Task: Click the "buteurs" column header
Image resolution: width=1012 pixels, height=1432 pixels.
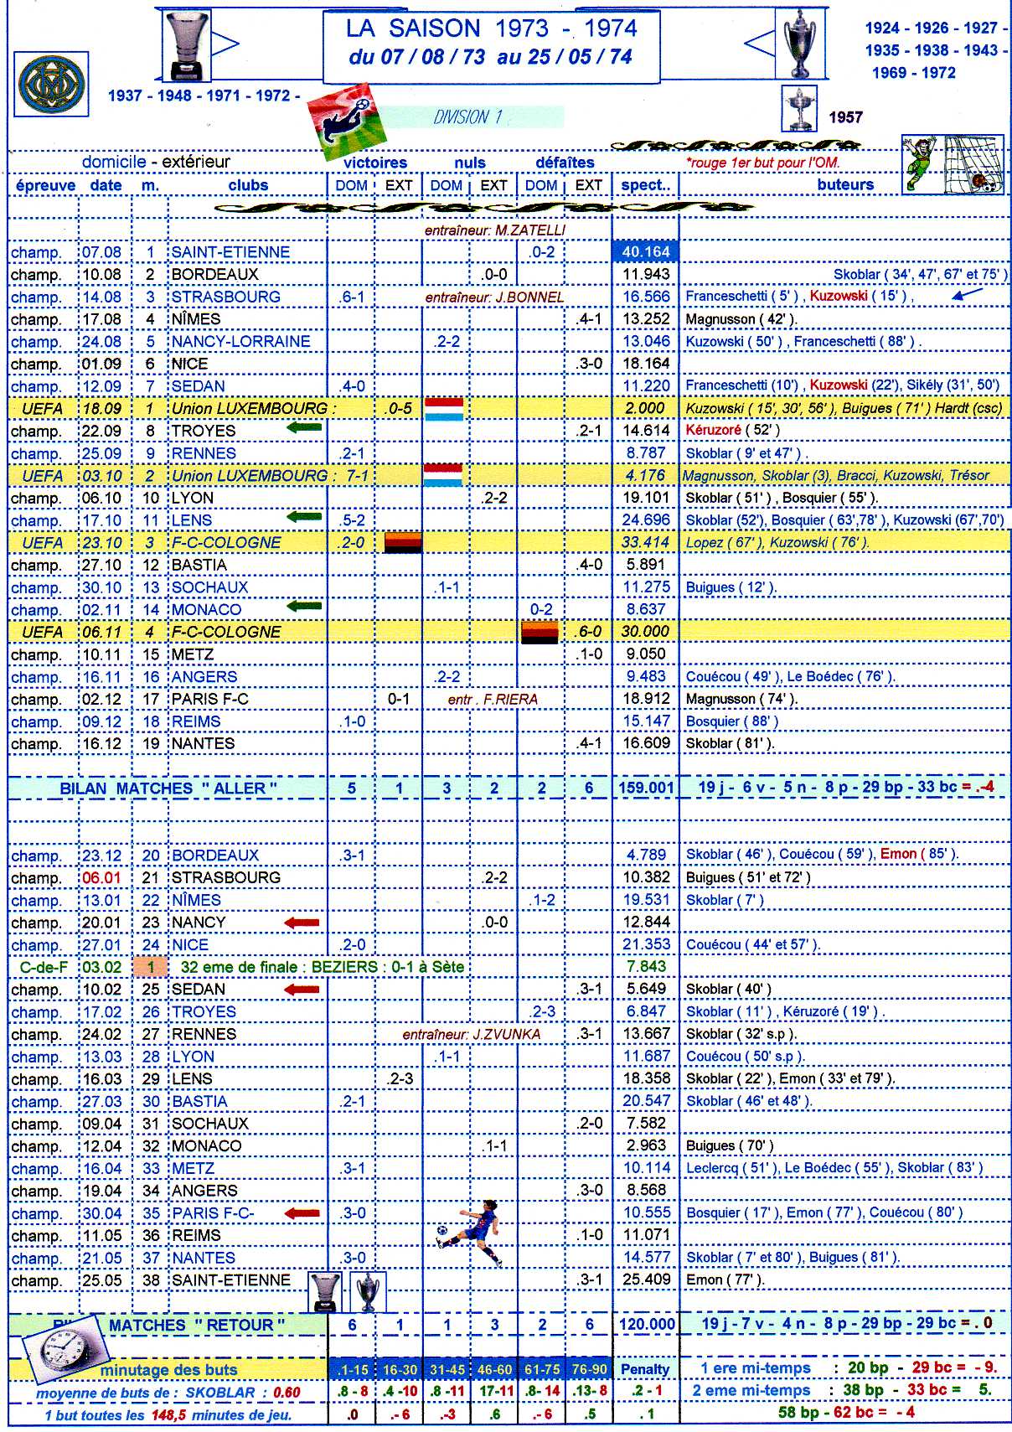Action: click(x=844, y=184)
